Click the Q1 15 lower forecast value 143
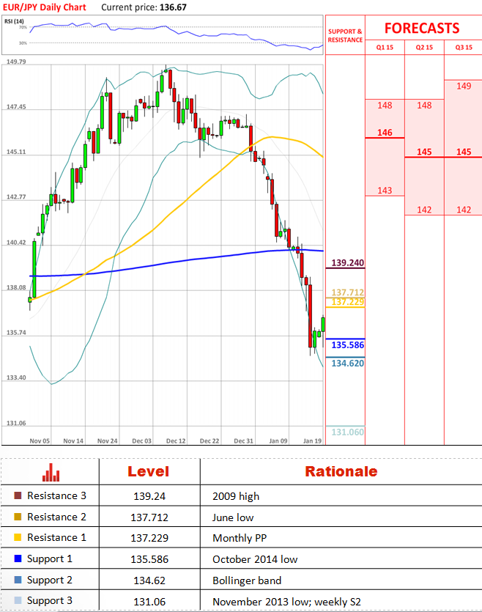 [385, 191]
